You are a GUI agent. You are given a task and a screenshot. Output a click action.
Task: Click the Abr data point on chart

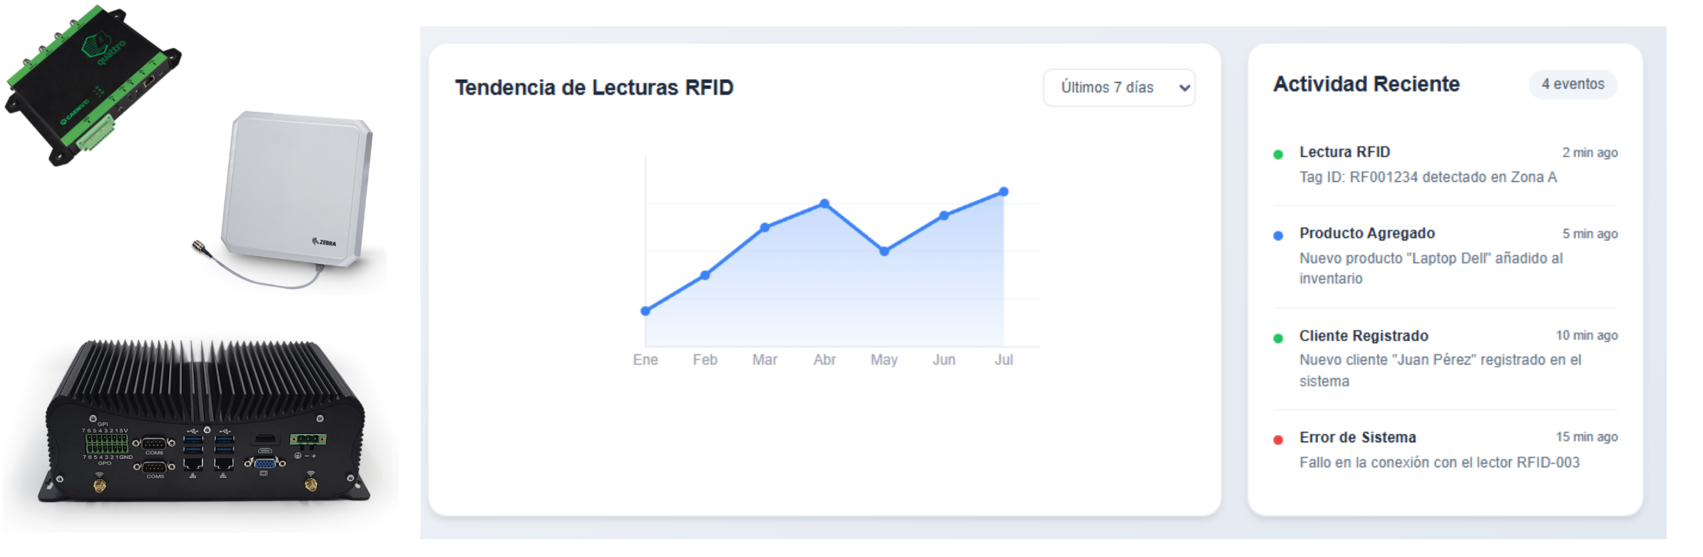click(824, 204)
